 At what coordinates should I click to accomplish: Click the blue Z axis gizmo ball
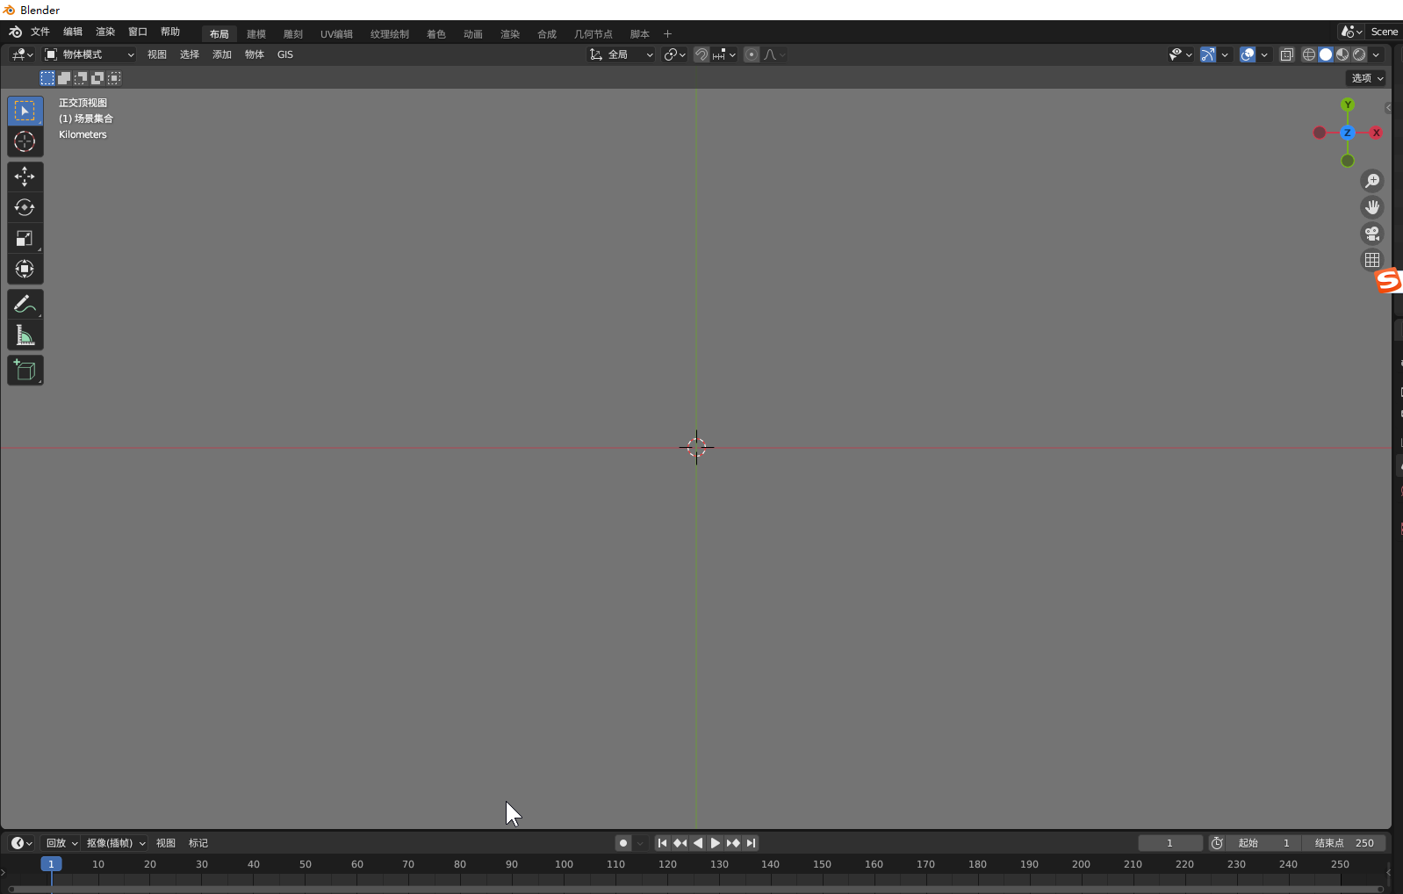(1347, 133)
